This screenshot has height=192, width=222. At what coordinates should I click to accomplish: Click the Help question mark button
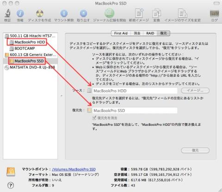pos(11,185)
